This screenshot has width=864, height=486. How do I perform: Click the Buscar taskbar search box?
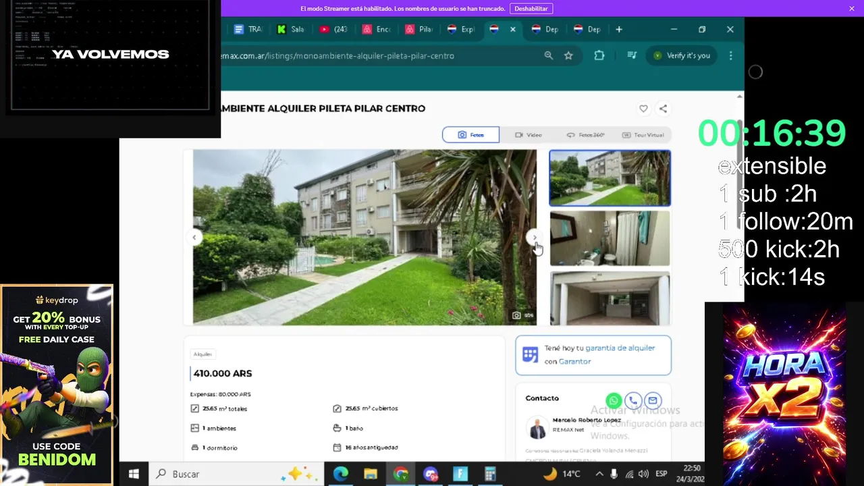[236, 474]
